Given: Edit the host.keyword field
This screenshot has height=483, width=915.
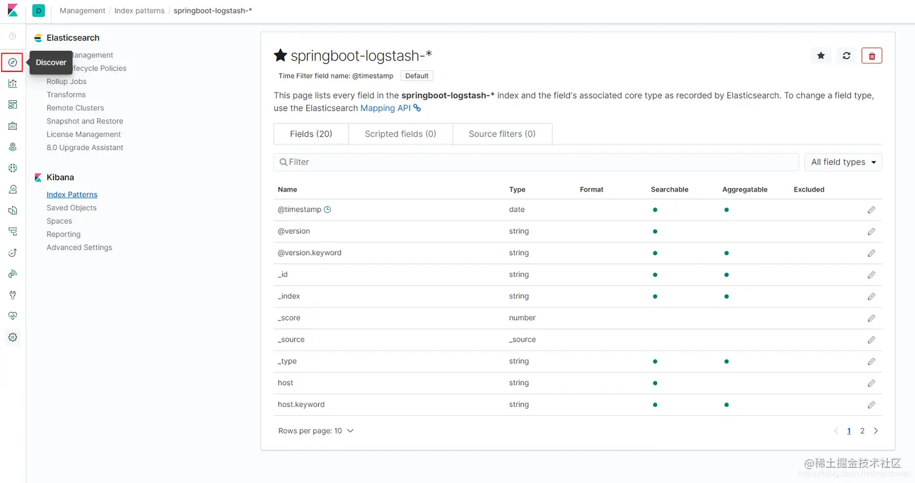Looking at the screenshot, I should point(871,405).
